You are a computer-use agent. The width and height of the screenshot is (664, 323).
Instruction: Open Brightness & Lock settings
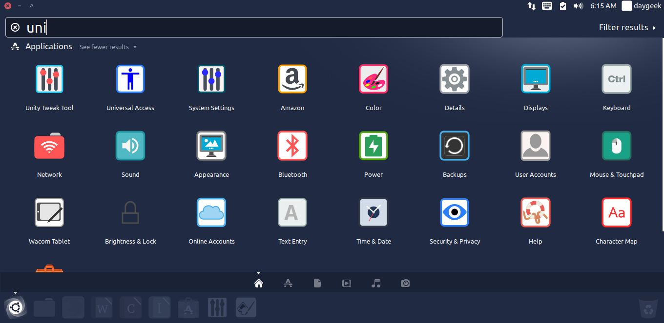click(130, 212)
